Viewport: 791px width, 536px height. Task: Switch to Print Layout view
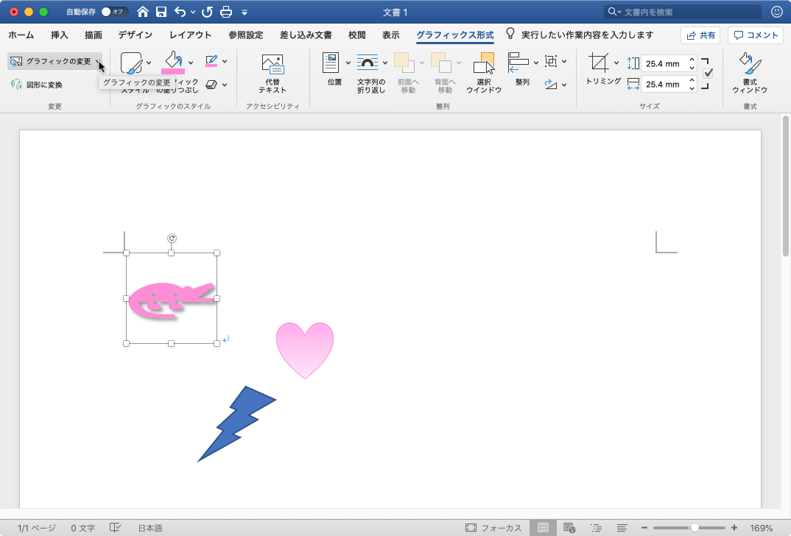(543, 527)
